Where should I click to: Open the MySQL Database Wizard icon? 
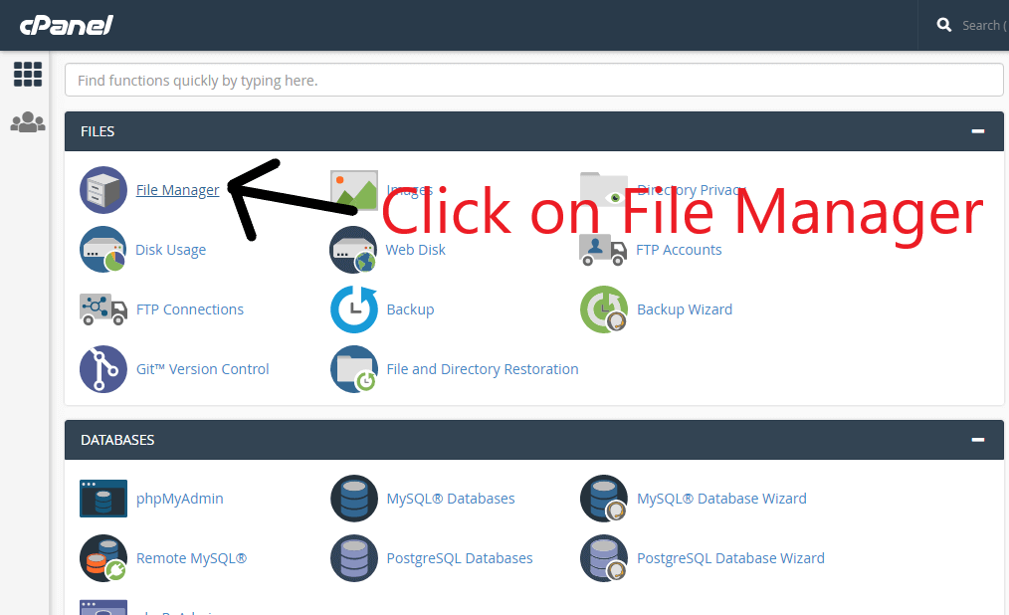604,499
